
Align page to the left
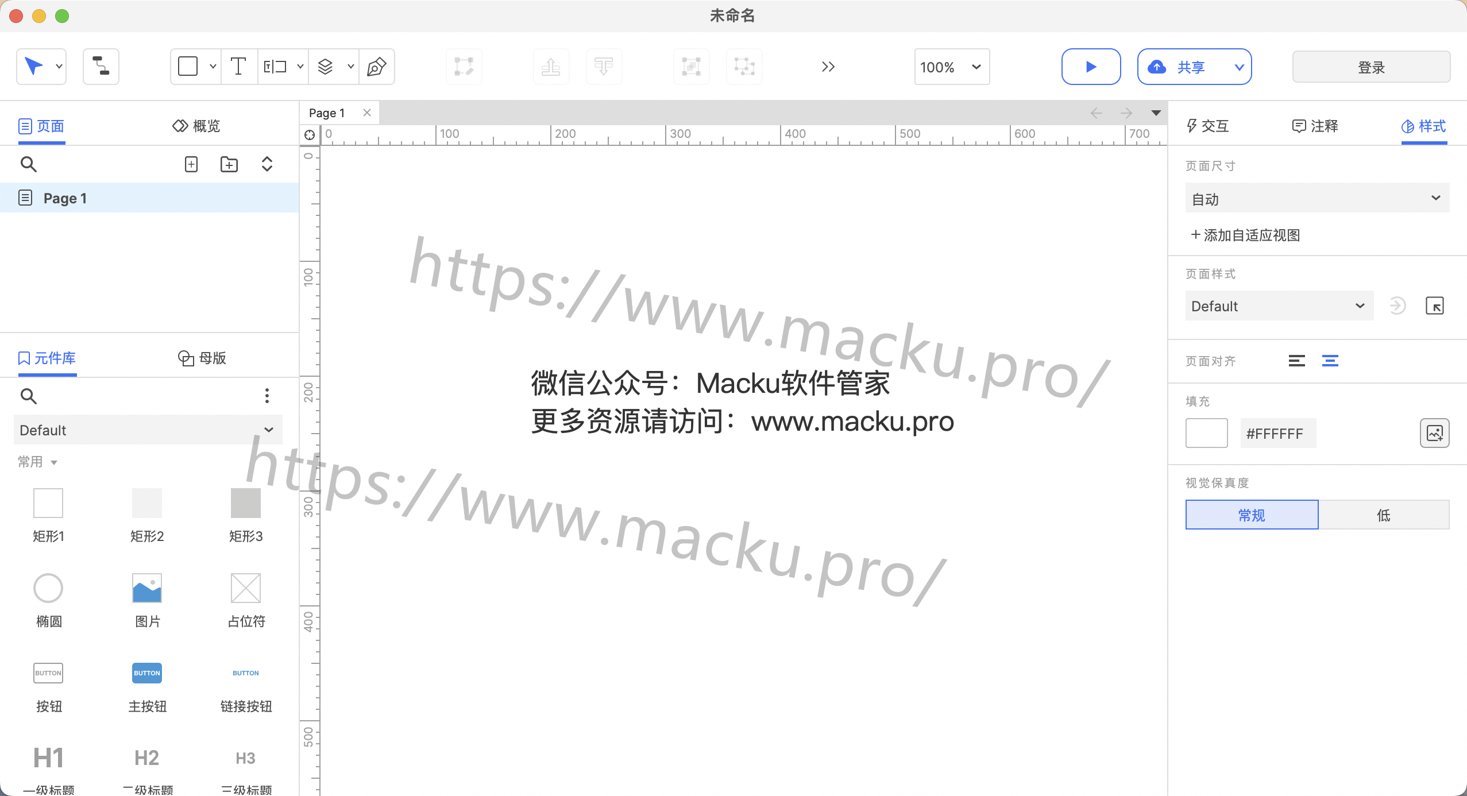coord(1297,361)
